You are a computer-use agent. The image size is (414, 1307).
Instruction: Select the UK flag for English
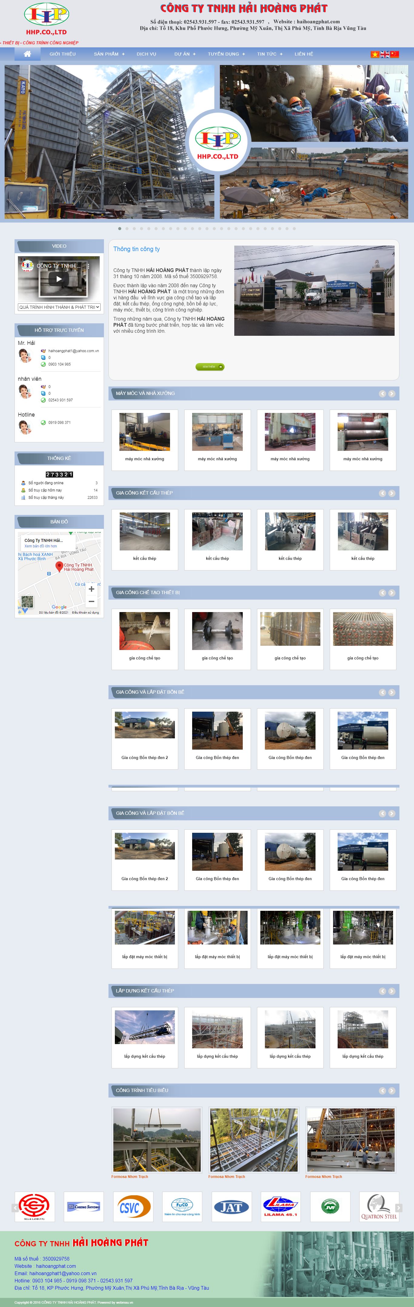pyautogui.click(x=385, y=54)
